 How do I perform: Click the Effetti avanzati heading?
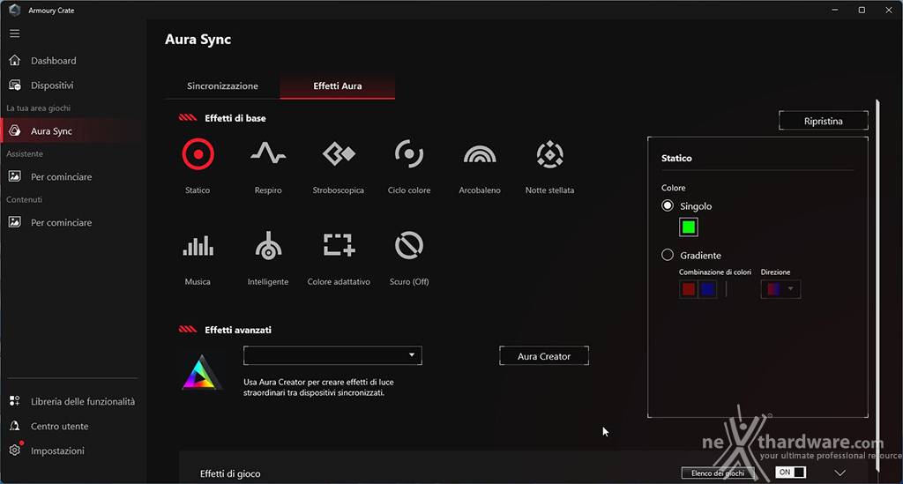[x=238, y=330]
